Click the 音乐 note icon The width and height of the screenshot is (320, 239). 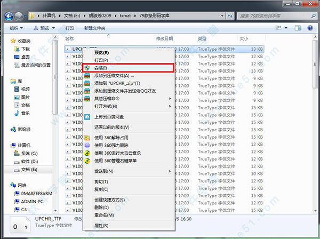click(17, 113)
